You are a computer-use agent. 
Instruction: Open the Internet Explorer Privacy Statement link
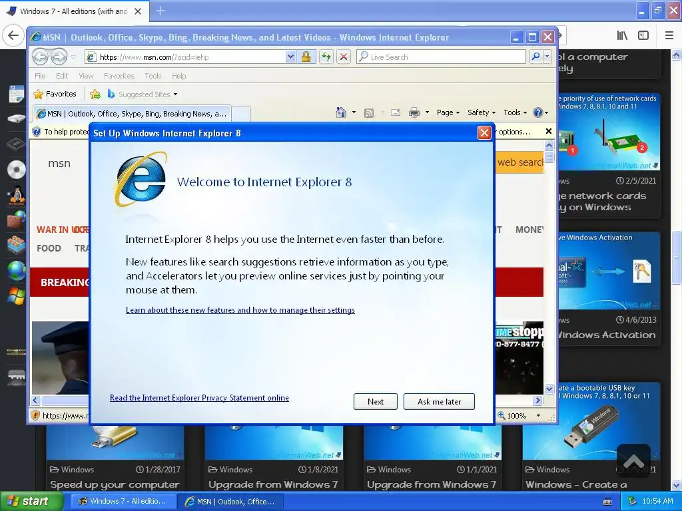pyautogui.click(x=199, y=398)
